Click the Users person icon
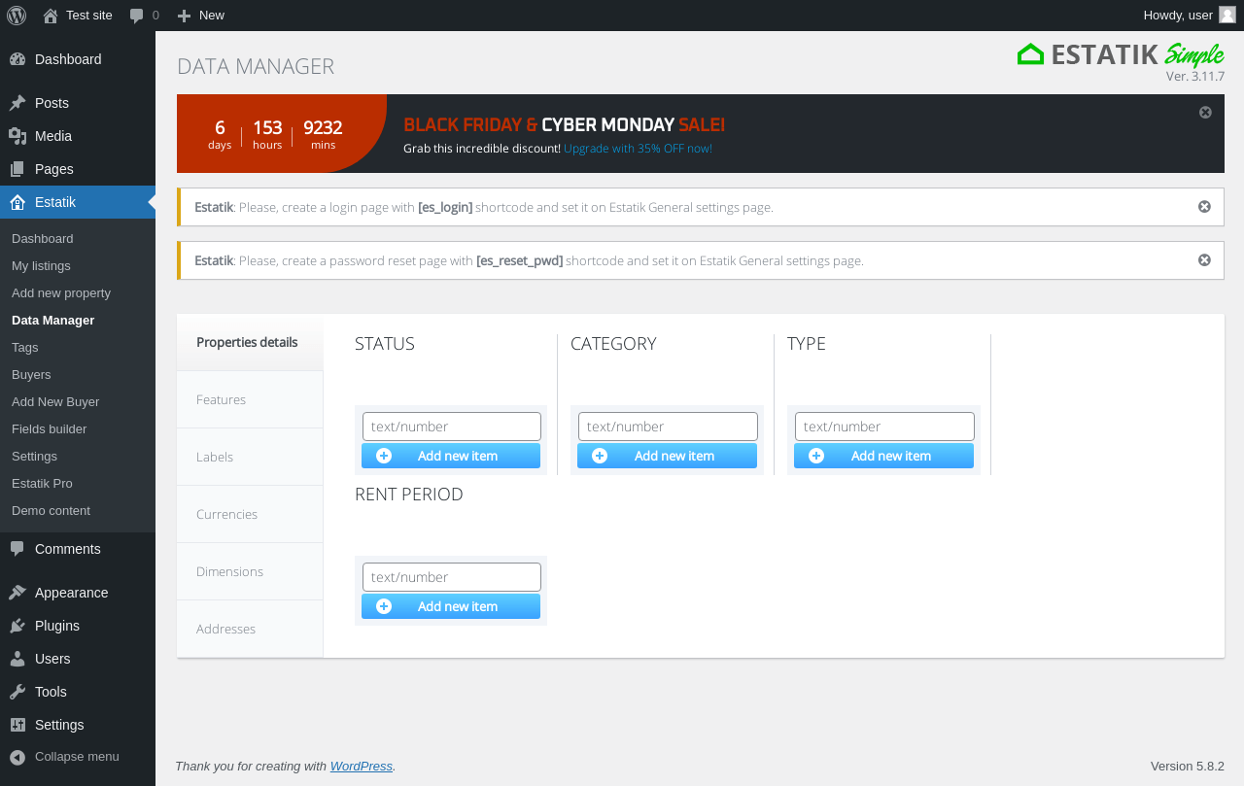This screenshot has height=786, width=1244. [17, 659]
